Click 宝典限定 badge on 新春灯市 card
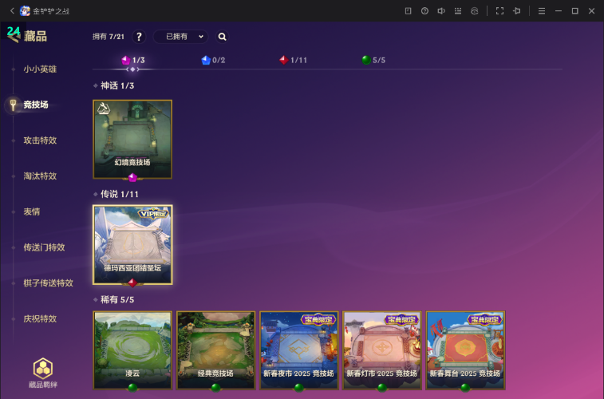The width and height of the screenshot is (604, 399). tap(401, 319)
